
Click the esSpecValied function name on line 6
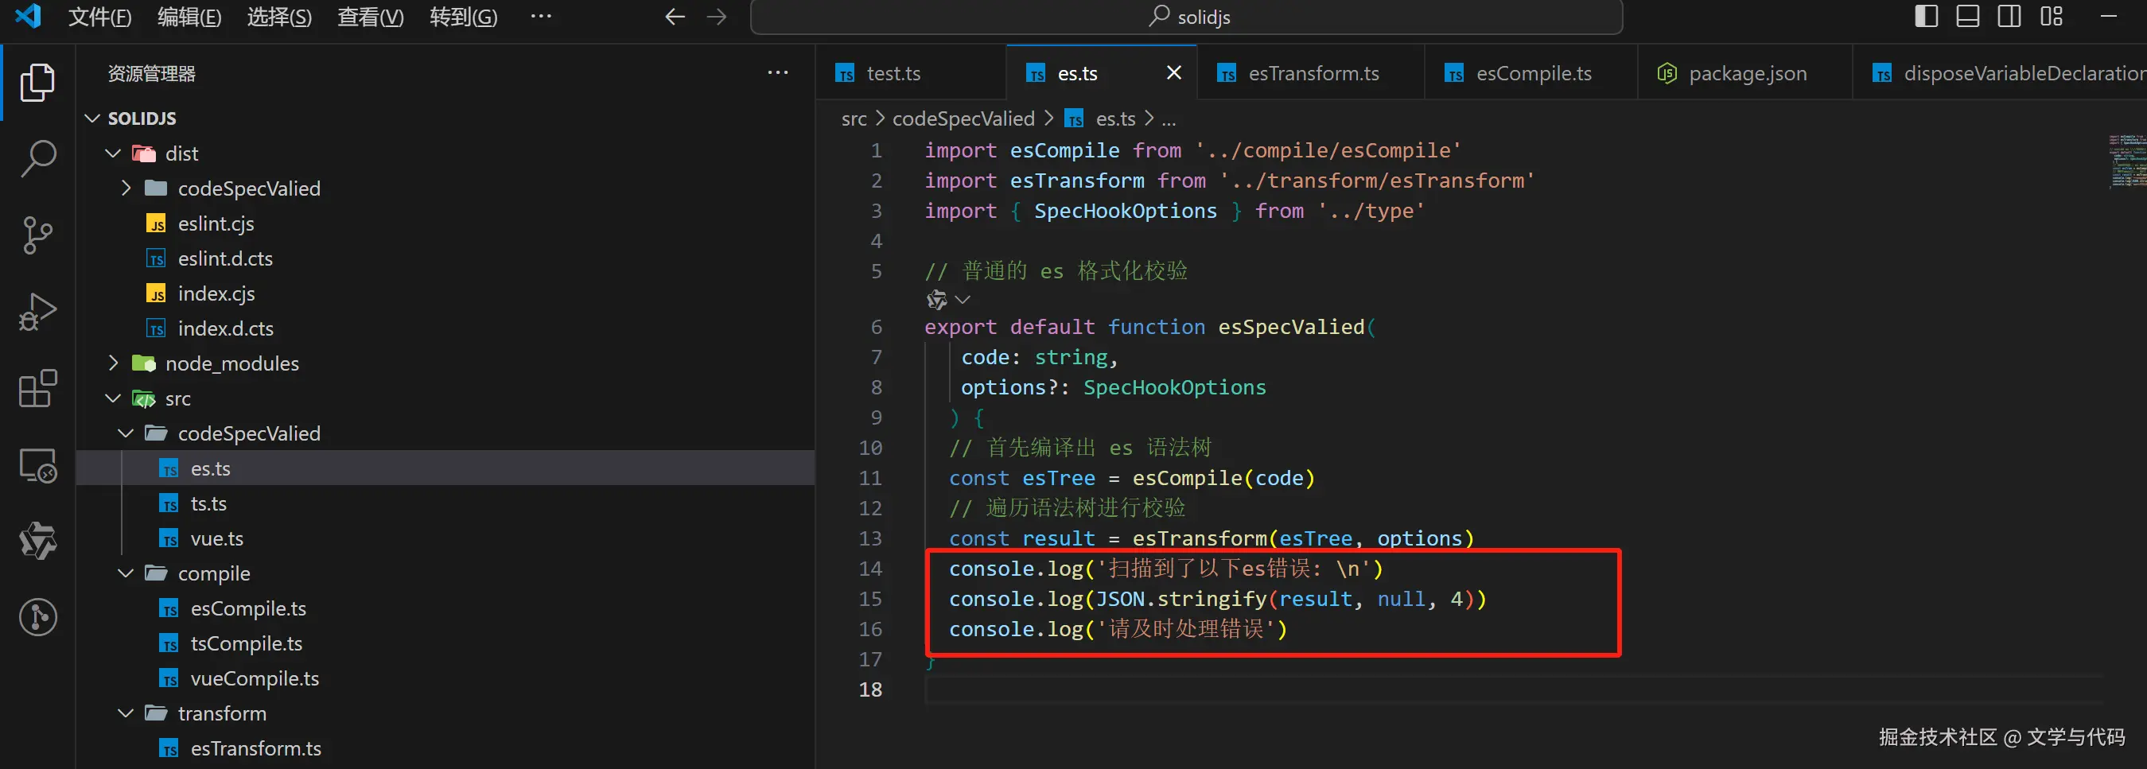(x=1291, y=328)
